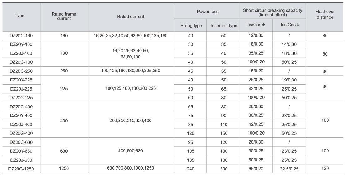345x177 pixels.
Task: Click the "630,700,800,1000,1250" rated current cell
Action: [x=130, y=168]
